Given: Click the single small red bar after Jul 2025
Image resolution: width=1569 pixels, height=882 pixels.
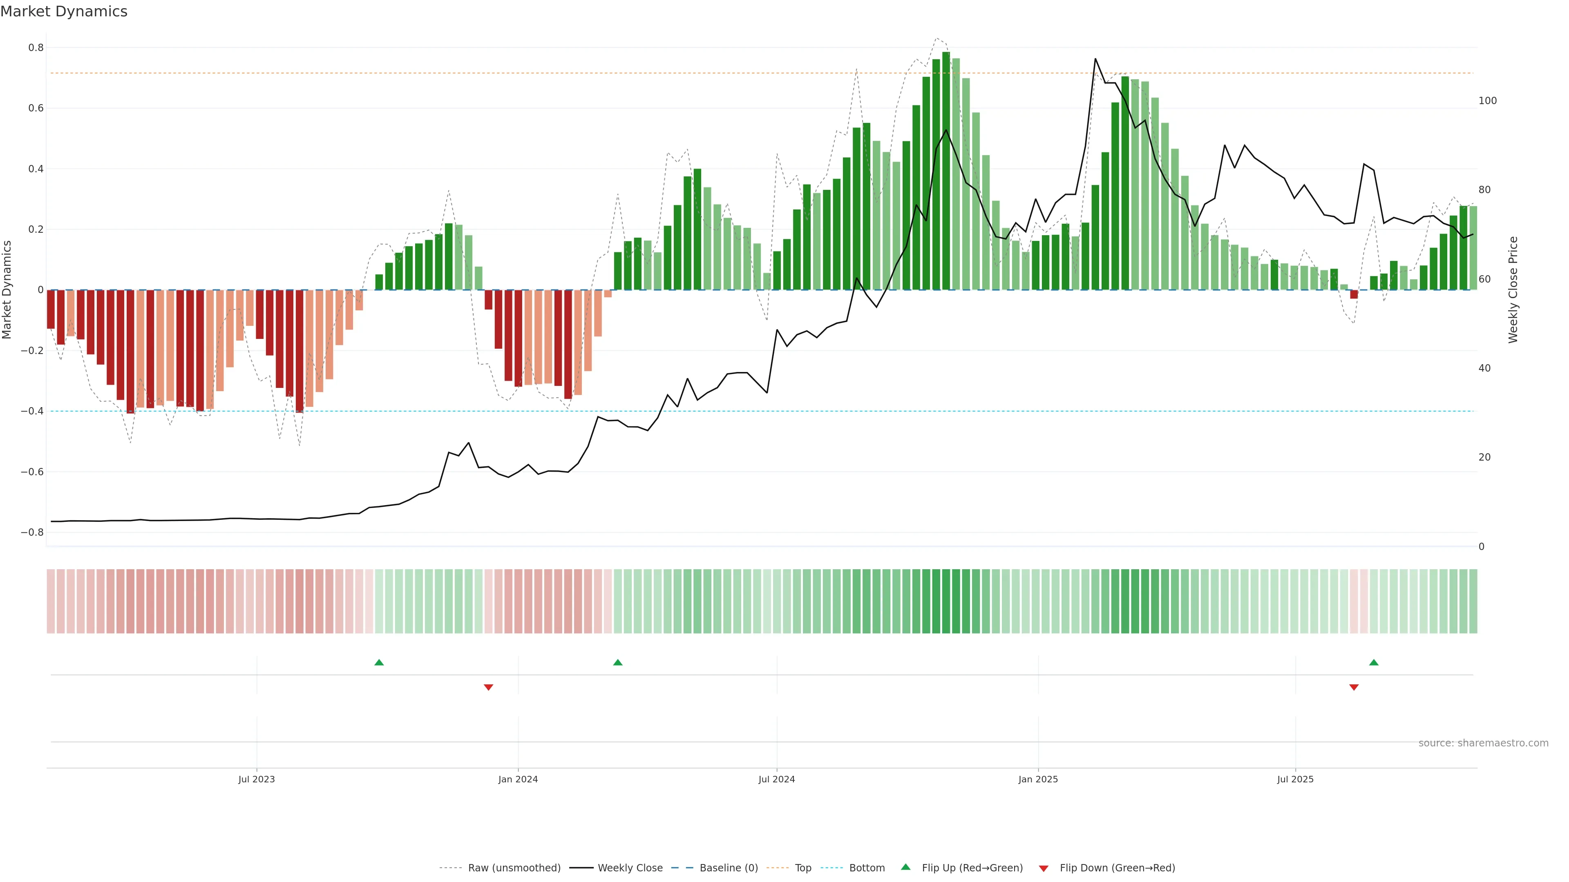Looking at the screenshot, I should [x=1353, y=294].
